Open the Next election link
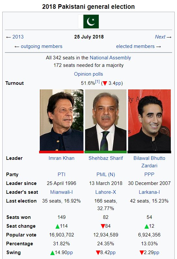The width and height of the screenshot is (177, 259). click(160, 37)
